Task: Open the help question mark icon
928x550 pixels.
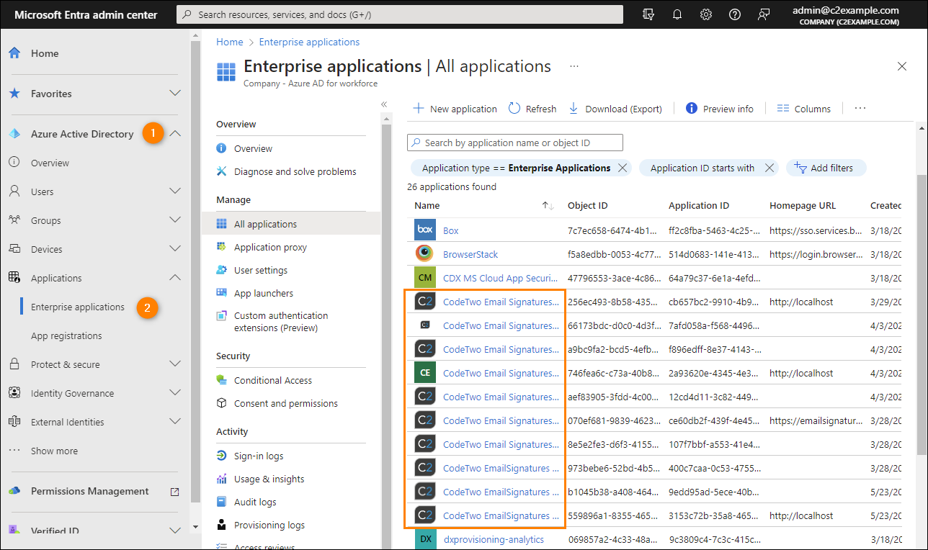Action: [735, 14]
